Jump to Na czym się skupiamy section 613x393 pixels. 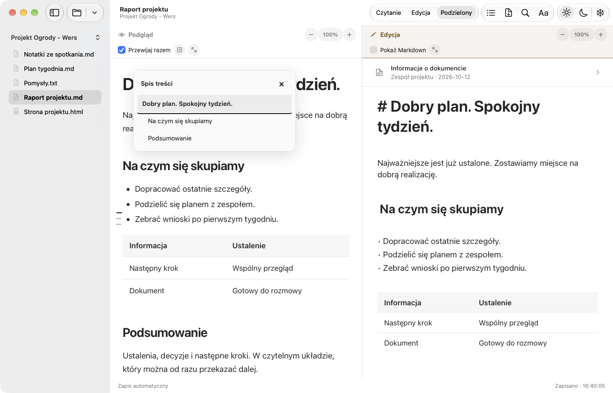(x=215, y=121)
